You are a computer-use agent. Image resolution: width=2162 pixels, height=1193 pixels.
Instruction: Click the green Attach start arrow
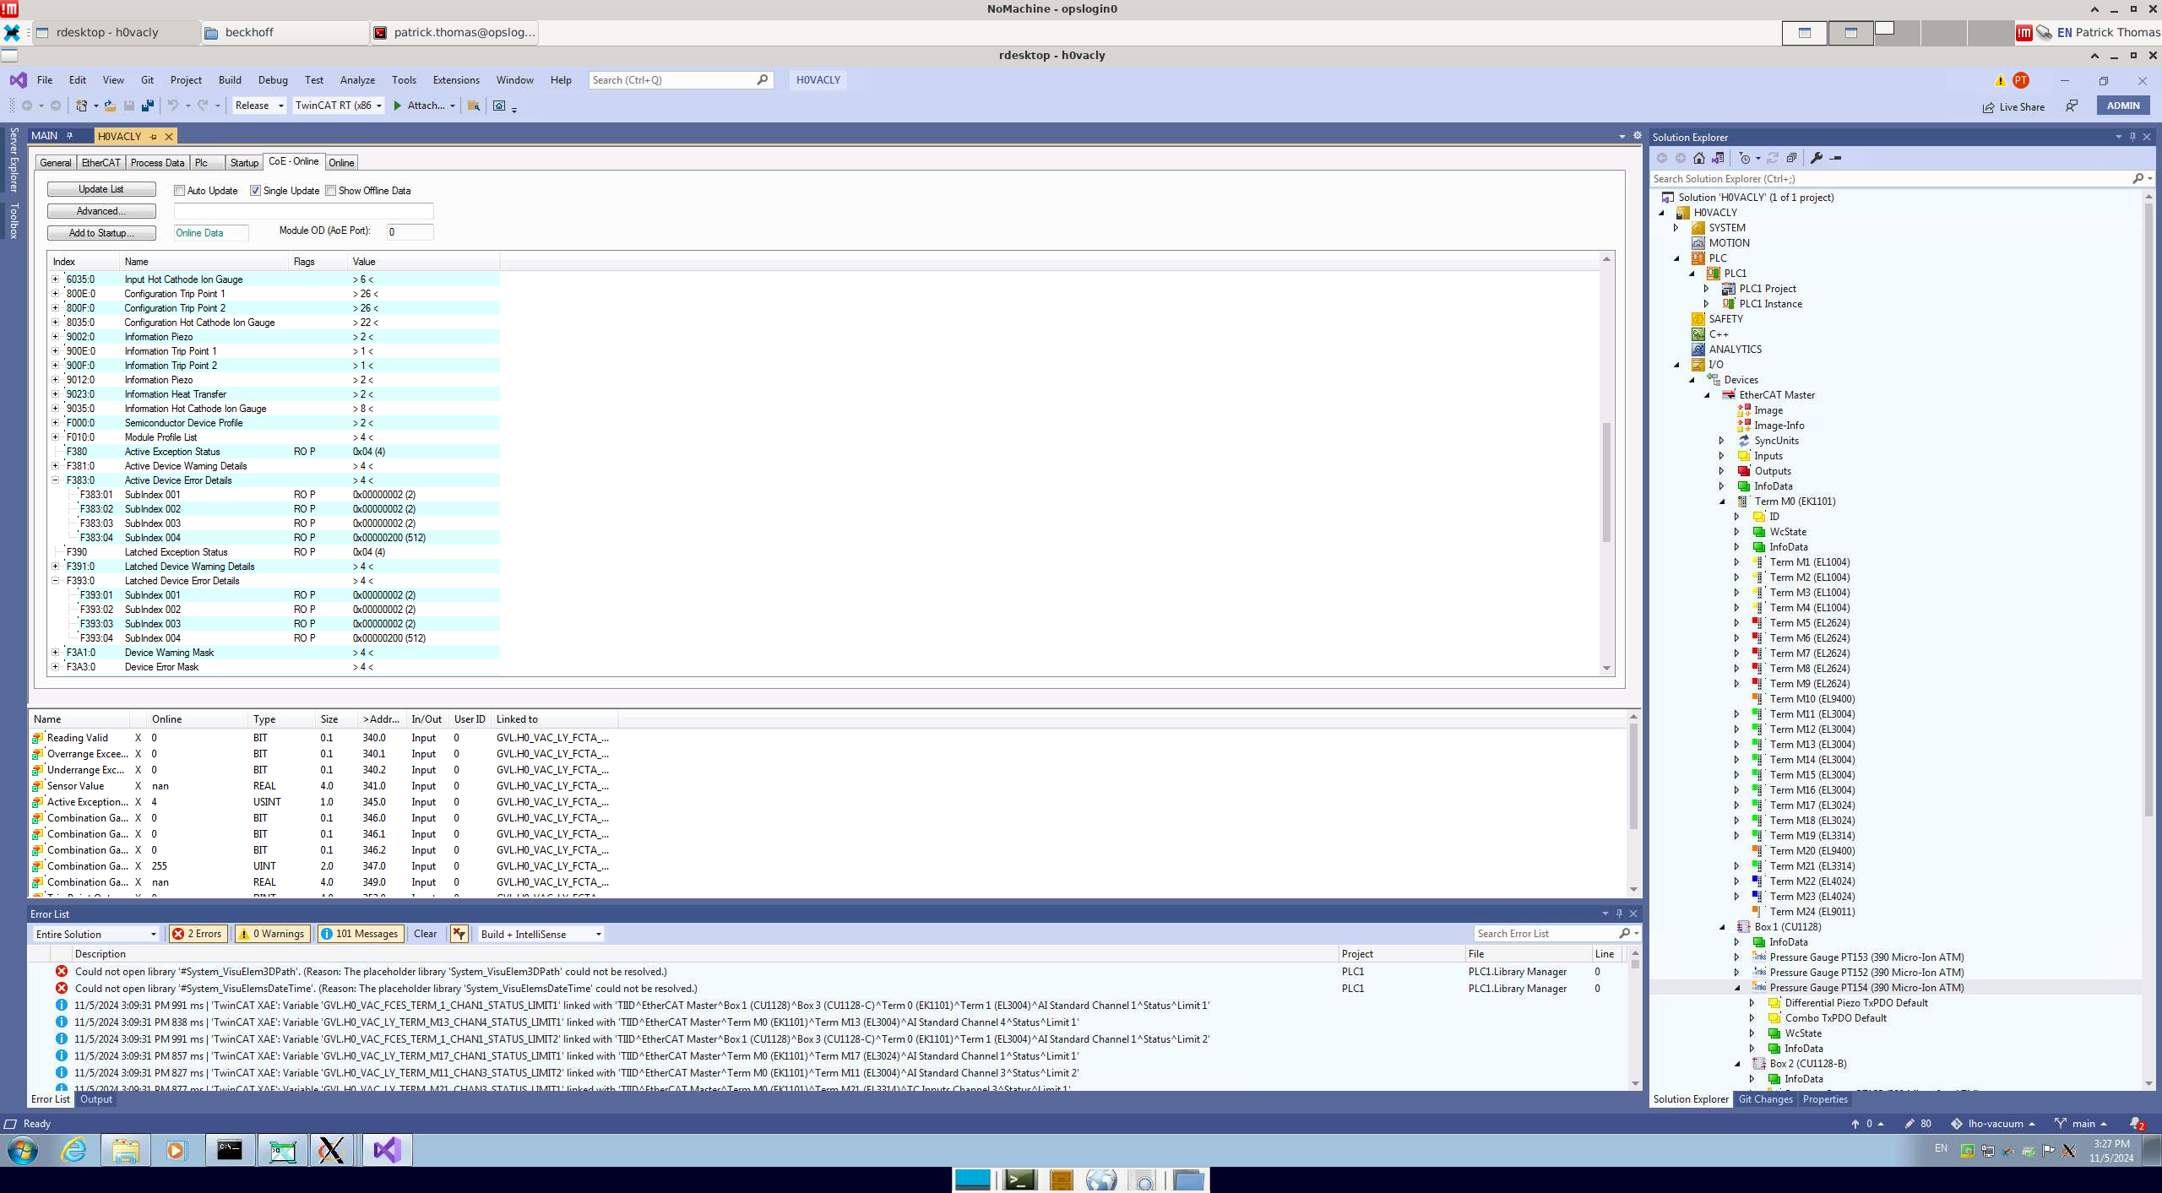[x=398, y=106]
